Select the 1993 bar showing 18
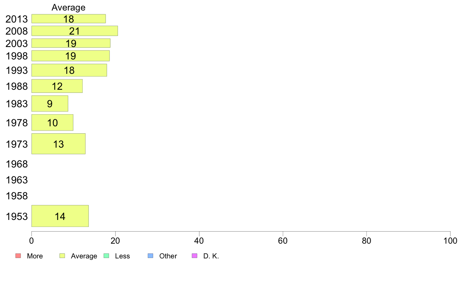Screen dimensions: 461x286 coord(69,70)
